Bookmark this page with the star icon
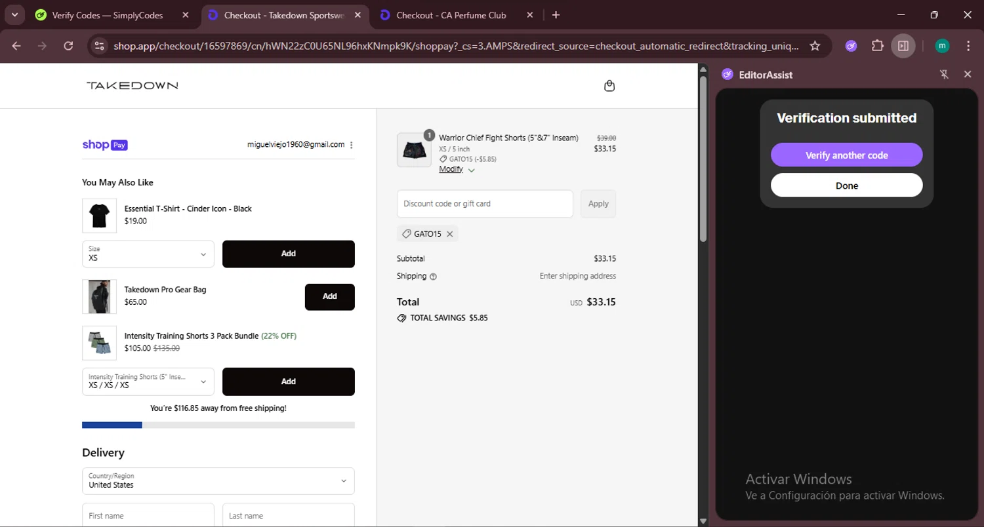The height and width of the screenshot is (527, 984). tap(815, 46)
